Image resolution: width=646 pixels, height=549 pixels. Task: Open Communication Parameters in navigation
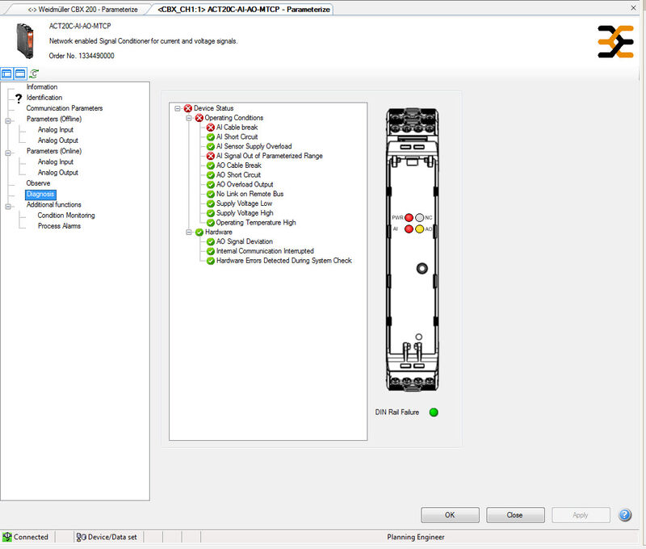point(65,108)
